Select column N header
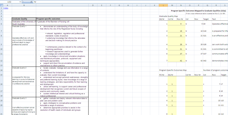The image size is (228, 115). pos(181,6)
